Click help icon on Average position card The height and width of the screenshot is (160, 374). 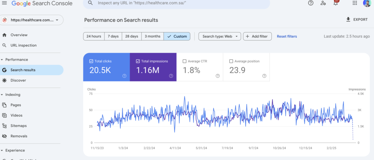(x=264, y=76)
